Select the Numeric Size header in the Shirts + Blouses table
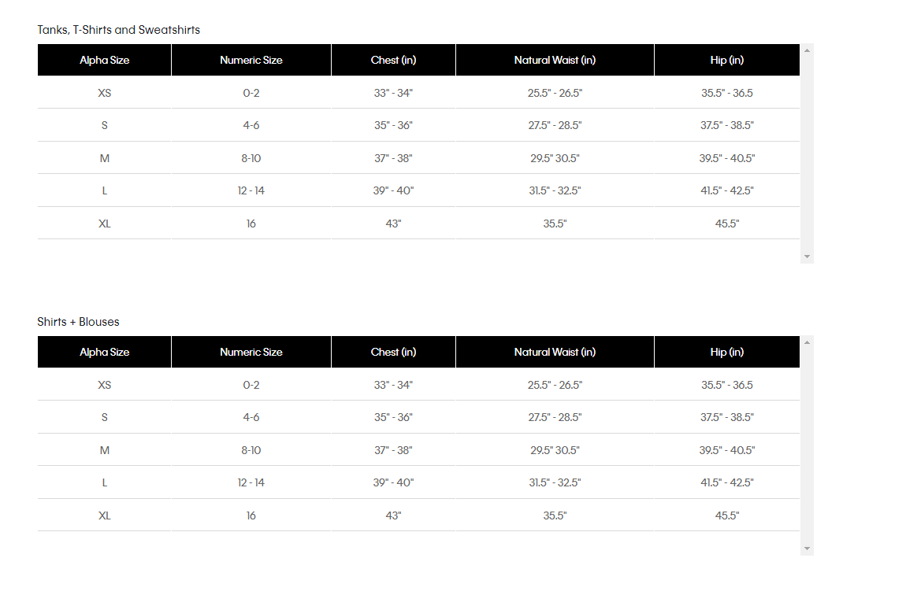Image resolution: width=906 pixels, height=606 pixels. (251, 352)
